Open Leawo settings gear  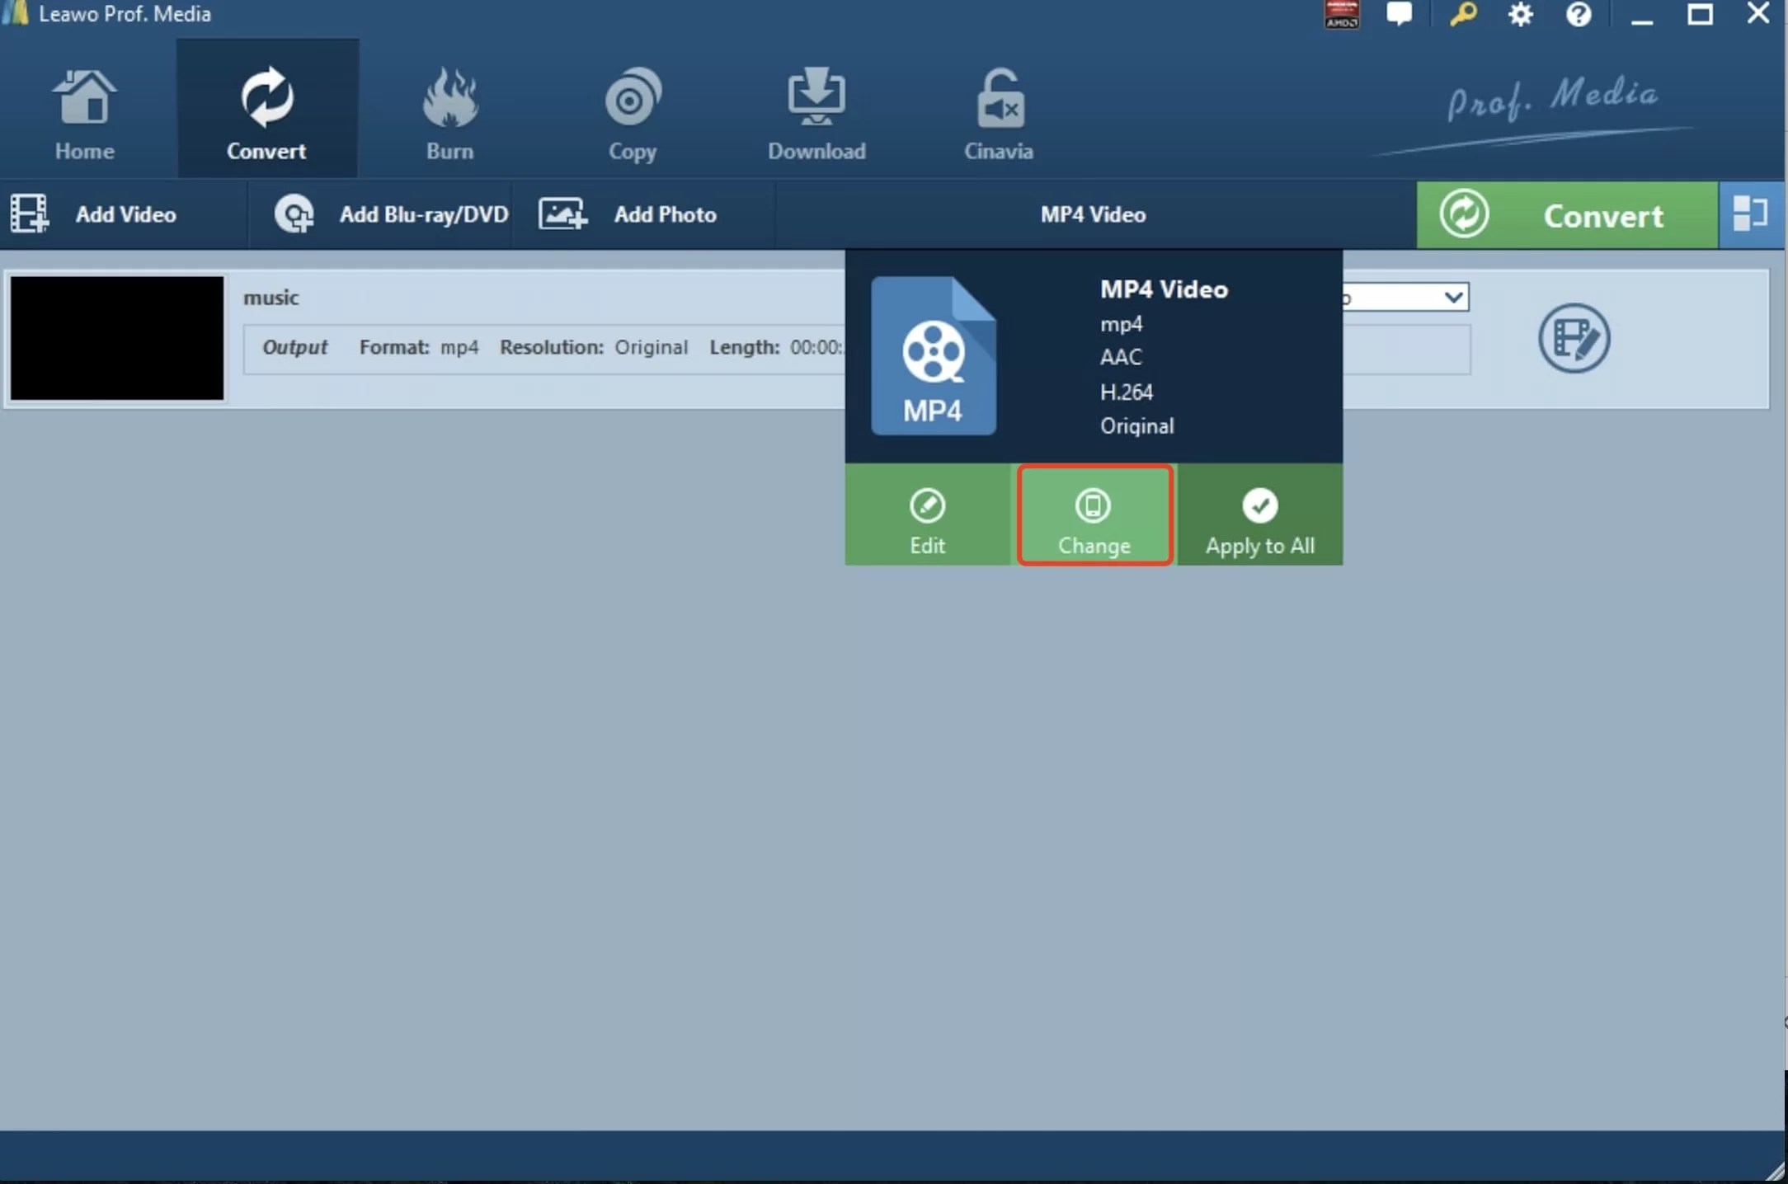coord(1522,14)
